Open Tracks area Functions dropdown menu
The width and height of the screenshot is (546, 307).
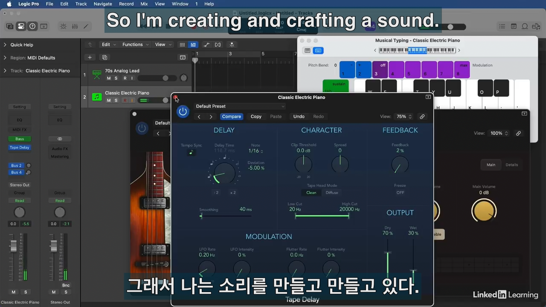(135, 44)
